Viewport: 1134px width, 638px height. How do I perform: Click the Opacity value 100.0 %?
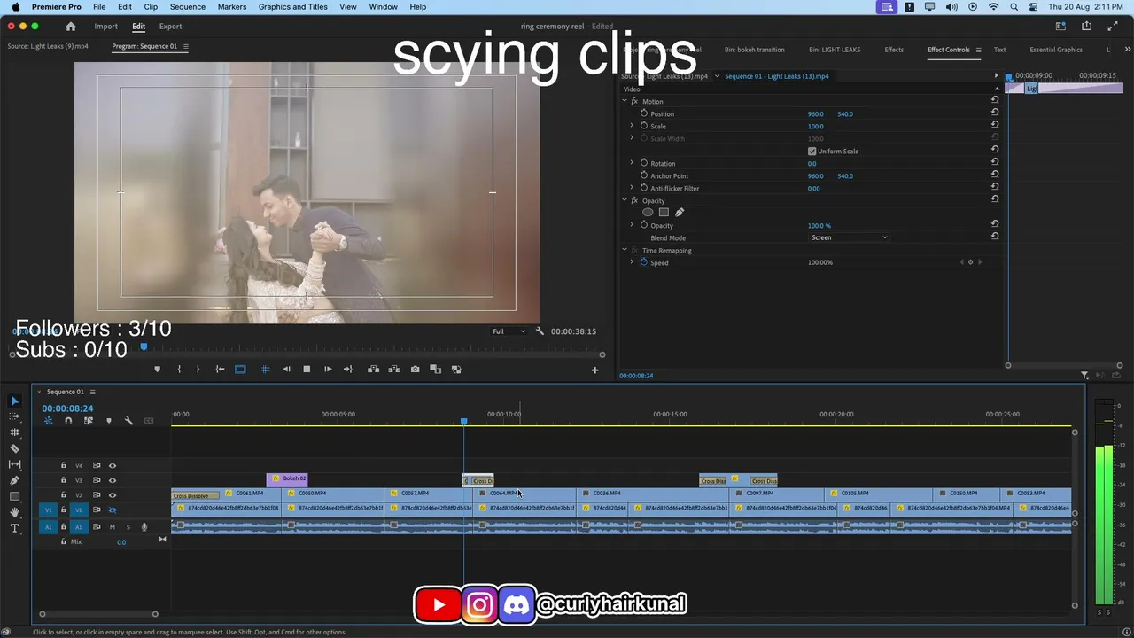point(819,225)
